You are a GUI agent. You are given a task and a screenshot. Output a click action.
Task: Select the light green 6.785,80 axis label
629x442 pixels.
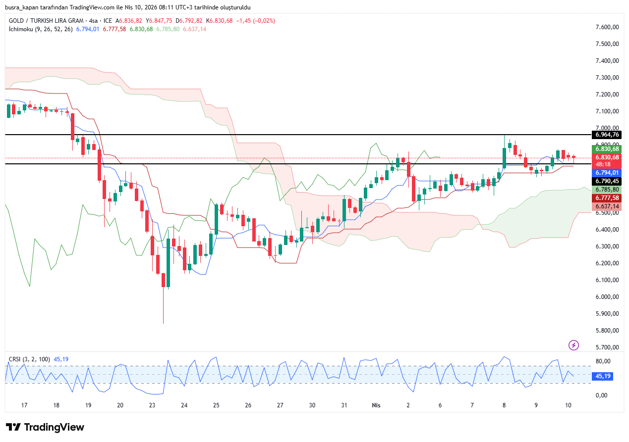607,190
